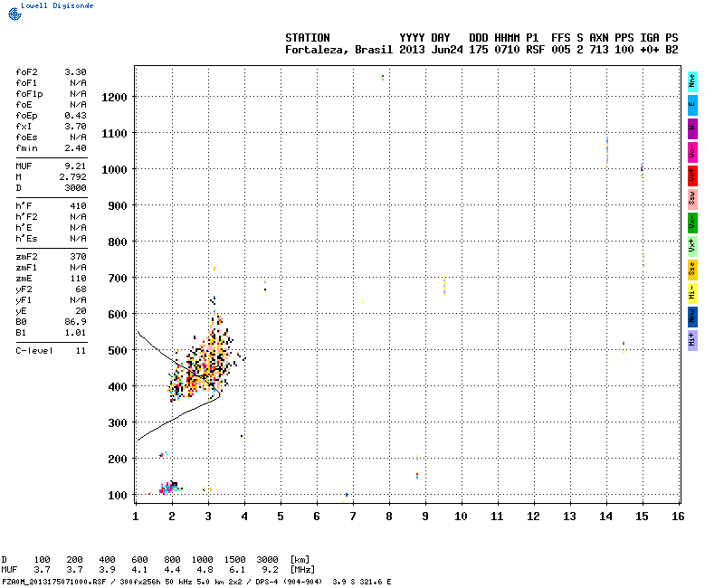Select the date Jun24 in header
This screenshot has width=724, height=588.
pyautogui.click(x=447, y=50)
